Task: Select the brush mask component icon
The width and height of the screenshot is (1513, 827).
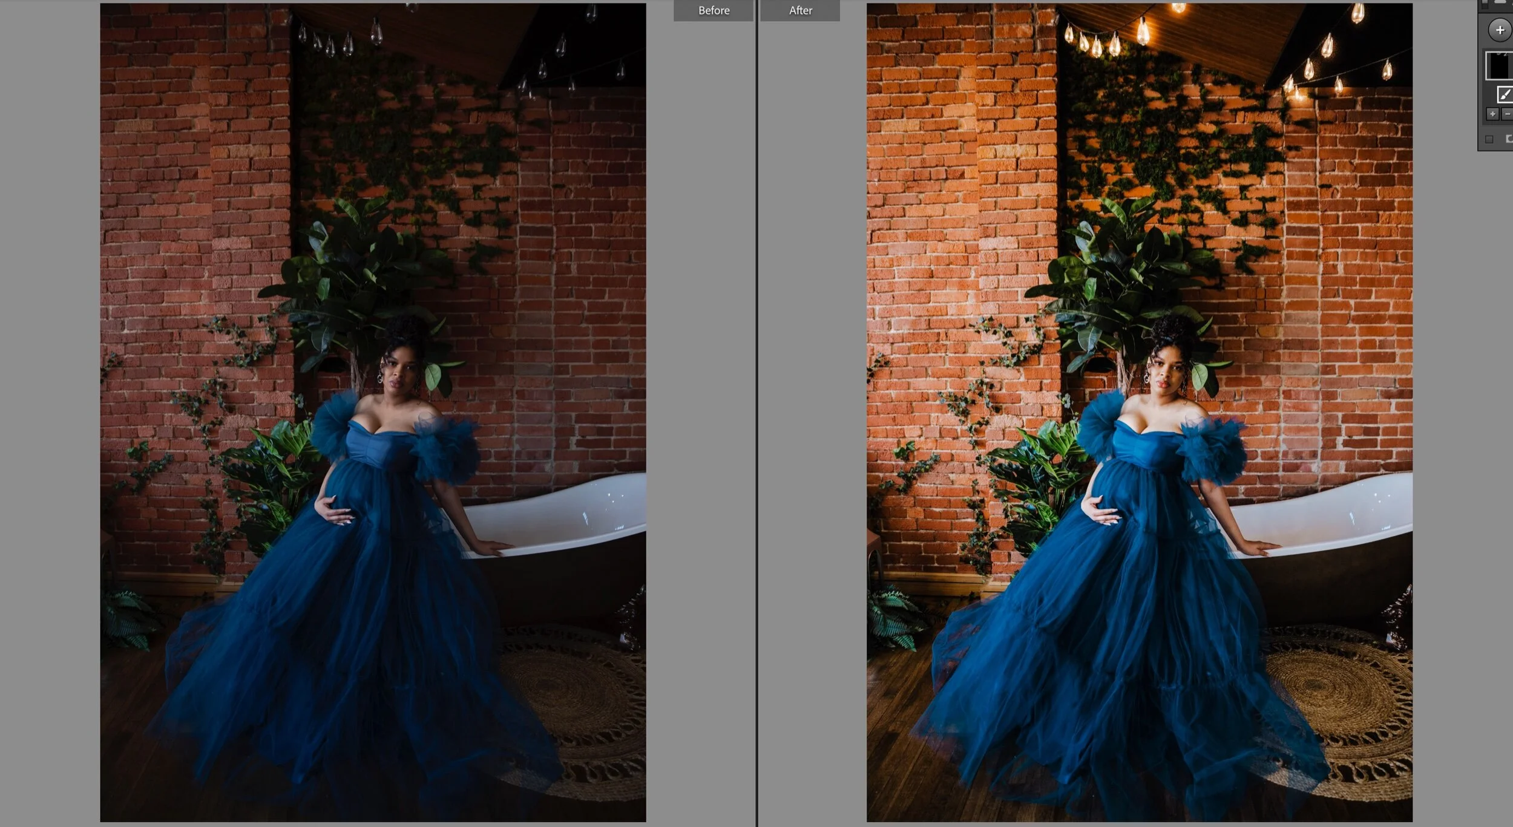Action: click(1504, 94)
